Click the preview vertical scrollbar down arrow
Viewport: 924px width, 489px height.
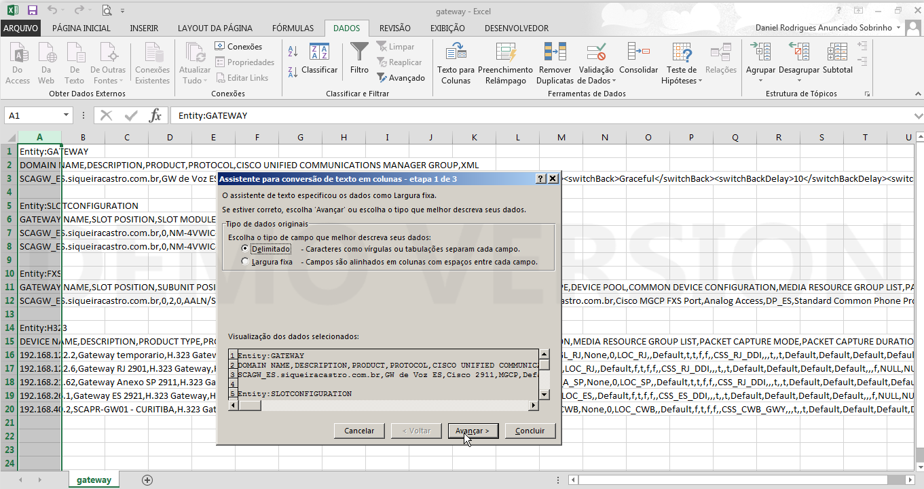[544, 395]
